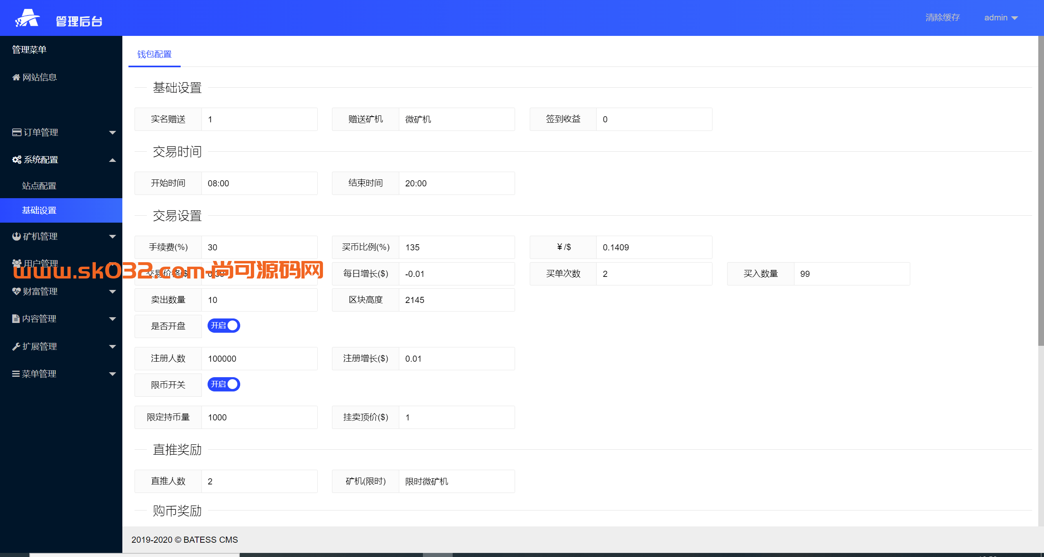
Task: Expand the 内容管理 menu arrow
Action: (x=113, y=319)
